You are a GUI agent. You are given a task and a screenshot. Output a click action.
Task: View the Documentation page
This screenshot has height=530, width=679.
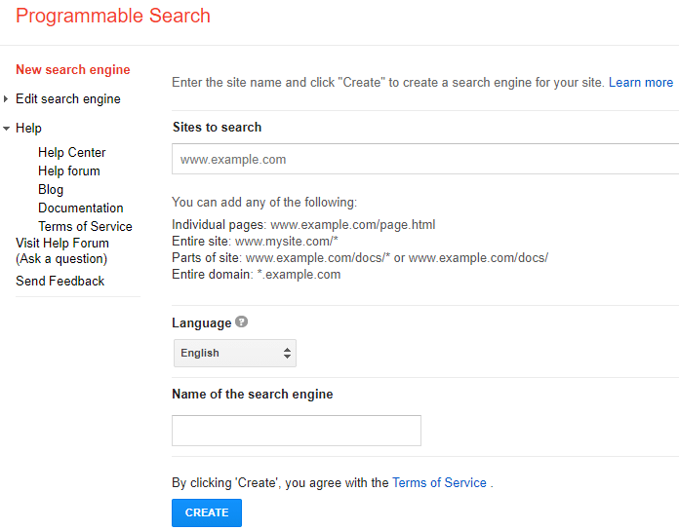click(81, 208)
